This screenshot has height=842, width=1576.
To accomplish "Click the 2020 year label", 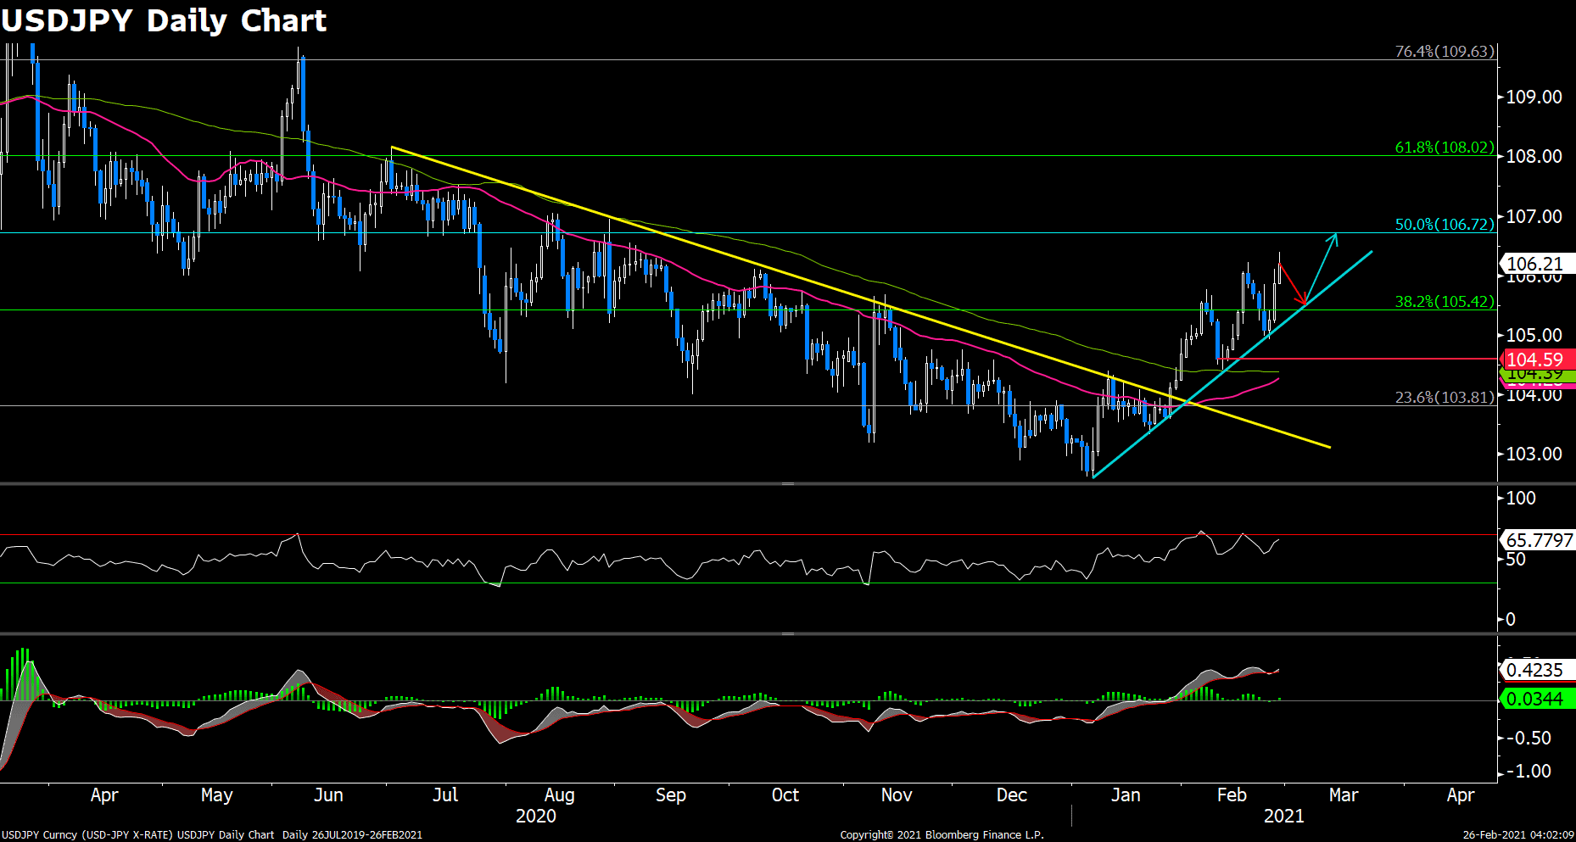I will [536, 816].
